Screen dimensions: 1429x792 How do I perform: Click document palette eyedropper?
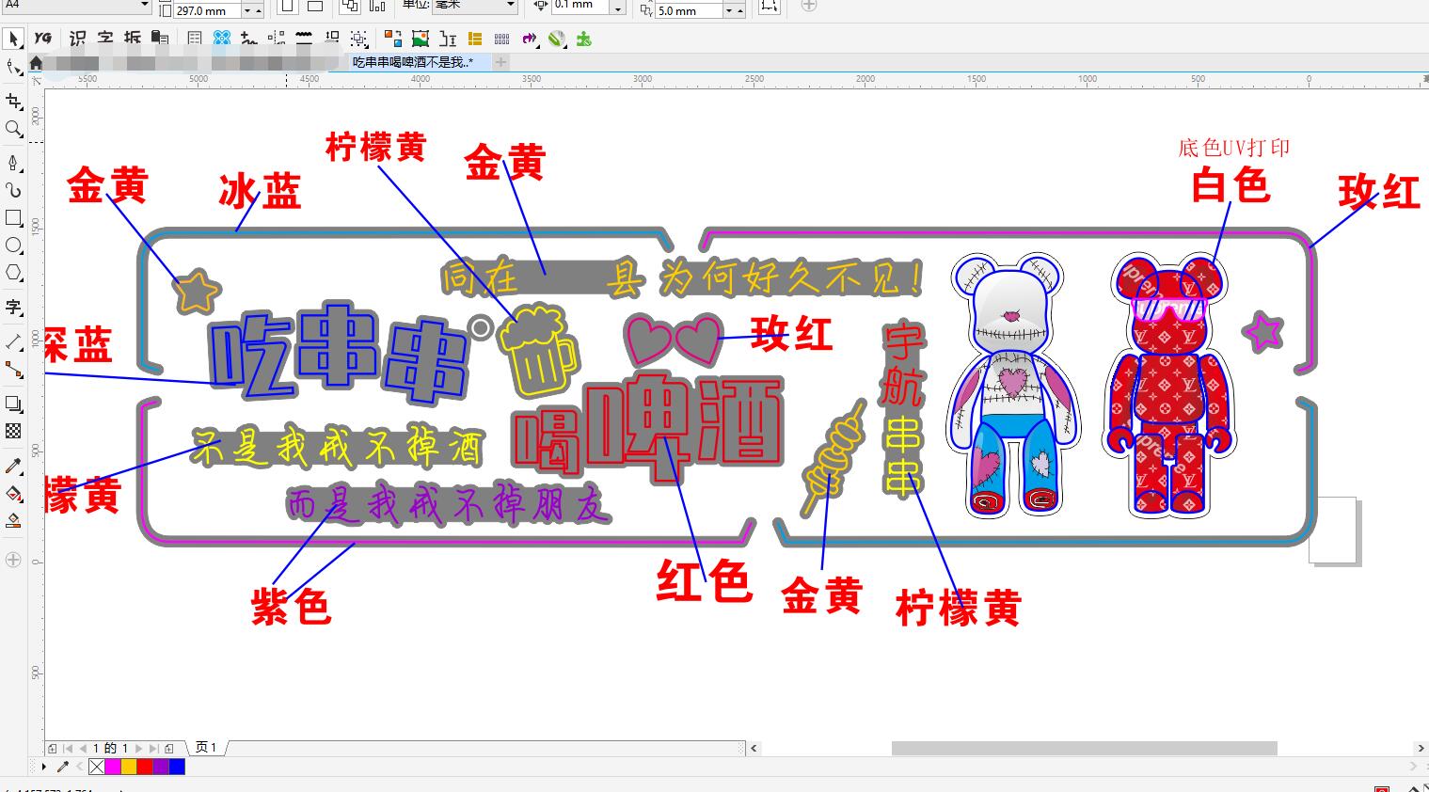pyautogui.click(x=64, y=767)
